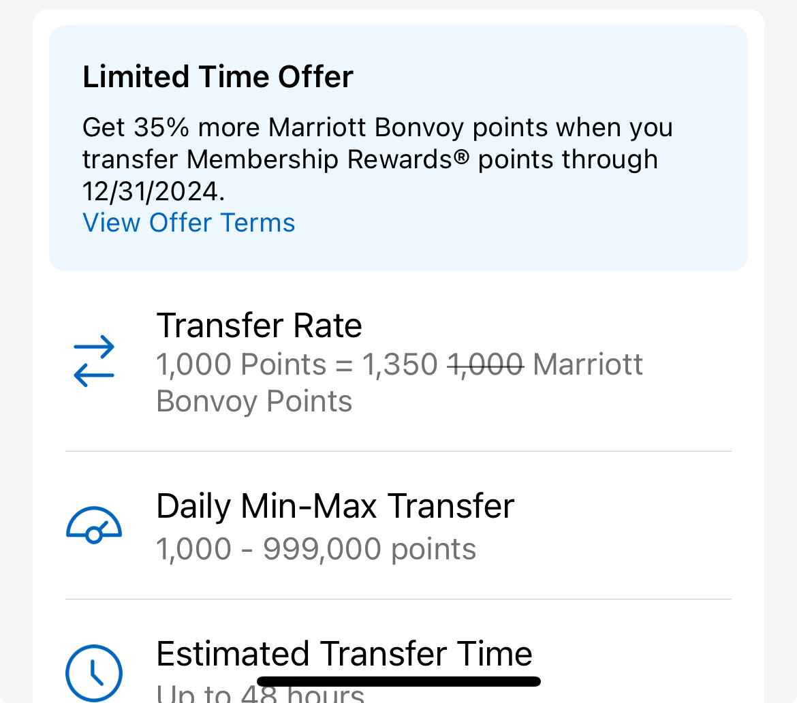797x703 pixels.
Task: Select the Transfer Rate heading
Action: 260,326
